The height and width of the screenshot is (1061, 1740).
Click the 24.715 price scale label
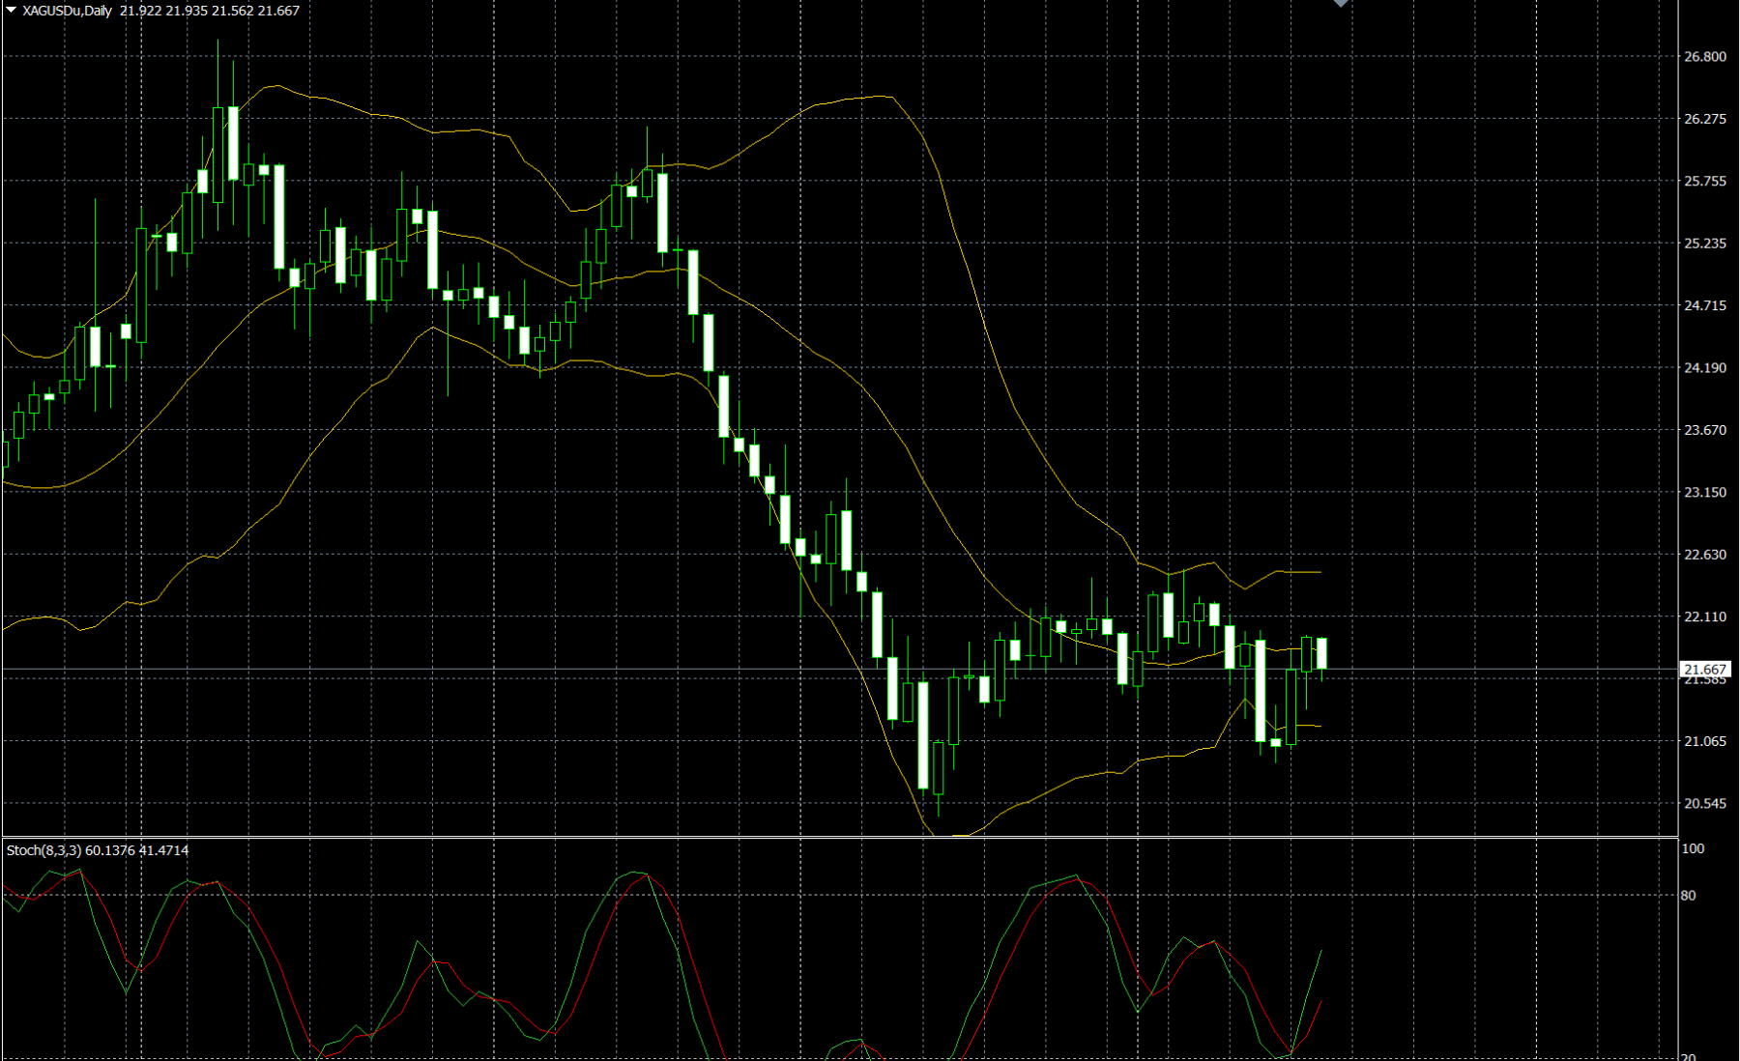coord(1705,305)
